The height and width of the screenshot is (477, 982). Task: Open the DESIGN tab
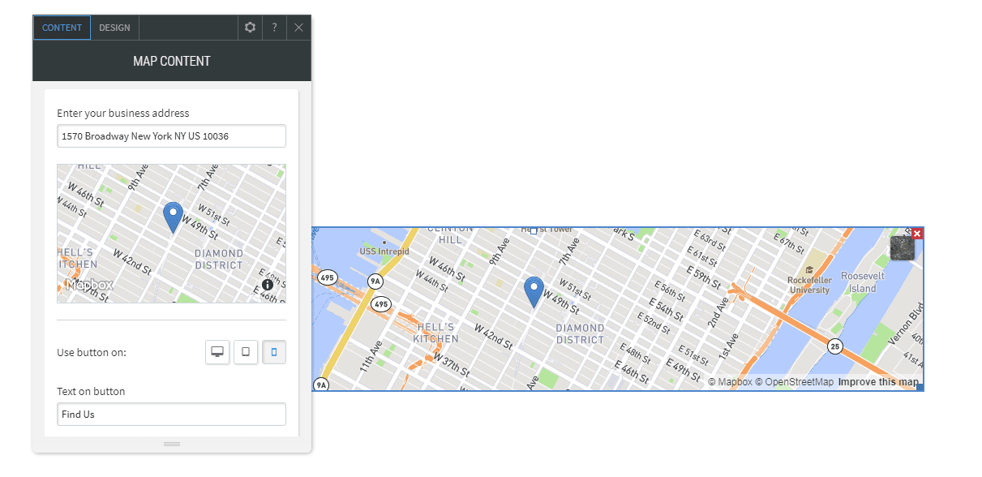pyautogui.click(x=115, y=28)
